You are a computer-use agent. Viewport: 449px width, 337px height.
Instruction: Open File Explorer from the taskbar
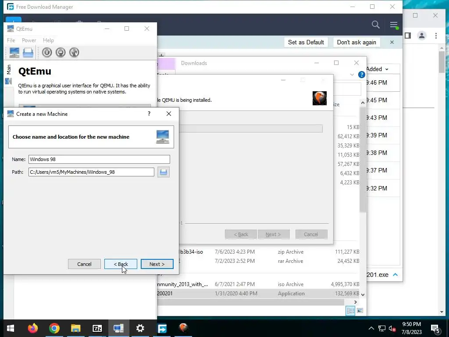[x=75, y=328]
